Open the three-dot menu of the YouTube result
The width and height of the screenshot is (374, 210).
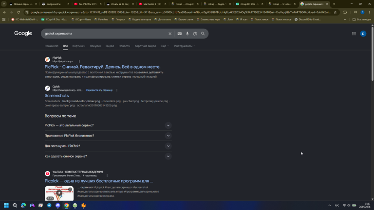107,175
